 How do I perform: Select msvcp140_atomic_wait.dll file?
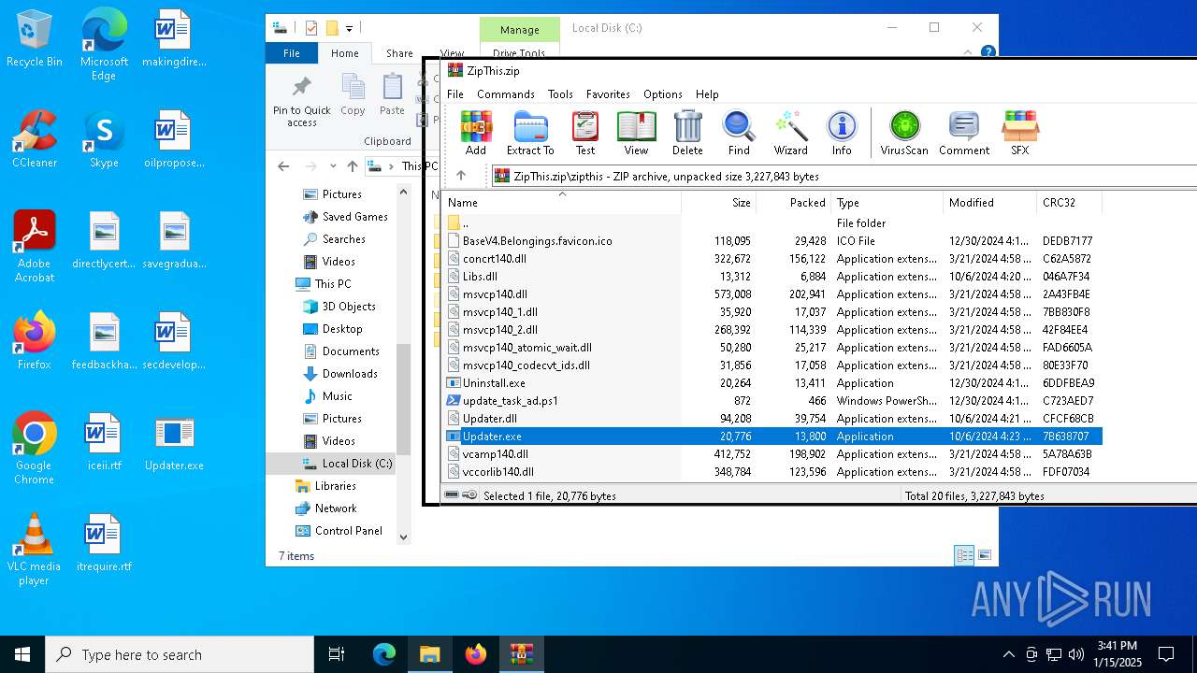(x=526, y=348)
